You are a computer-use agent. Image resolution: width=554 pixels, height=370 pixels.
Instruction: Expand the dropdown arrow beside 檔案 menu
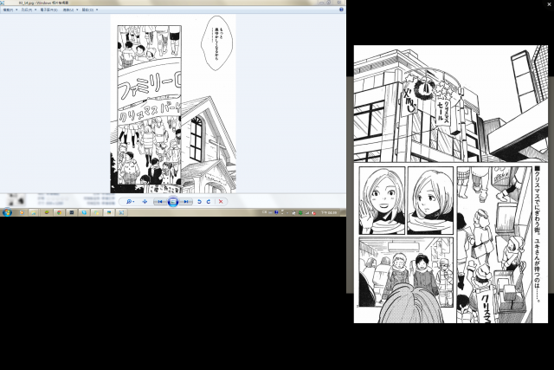click(x=16, y=10)
